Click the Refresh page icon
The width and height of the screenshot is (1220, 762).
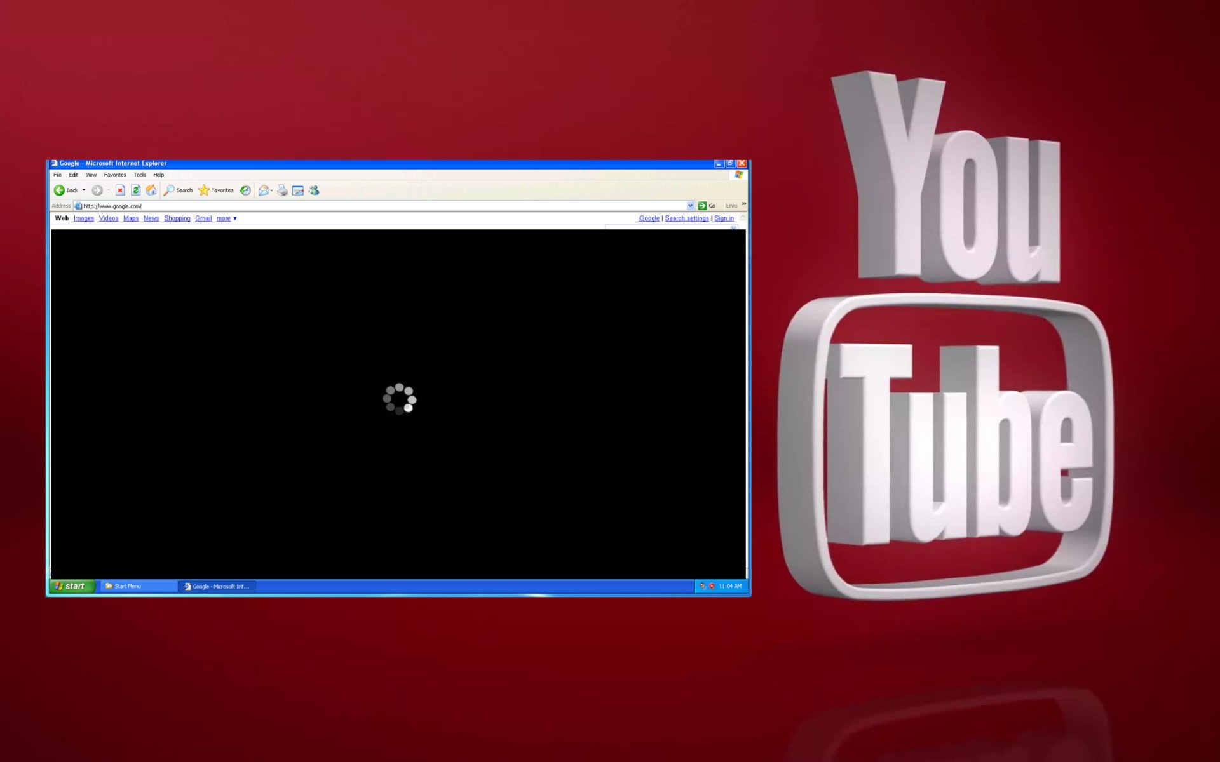135,190
